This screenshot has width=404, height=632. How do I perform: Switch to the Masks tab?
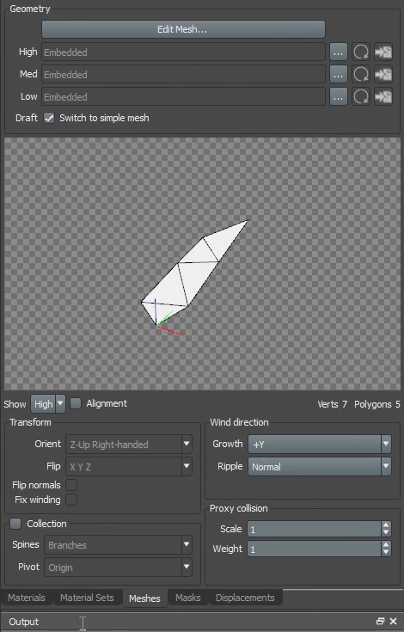187,598
